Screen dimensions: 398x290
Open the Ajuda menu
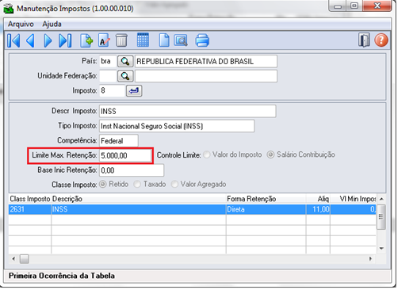pos(52,24)
